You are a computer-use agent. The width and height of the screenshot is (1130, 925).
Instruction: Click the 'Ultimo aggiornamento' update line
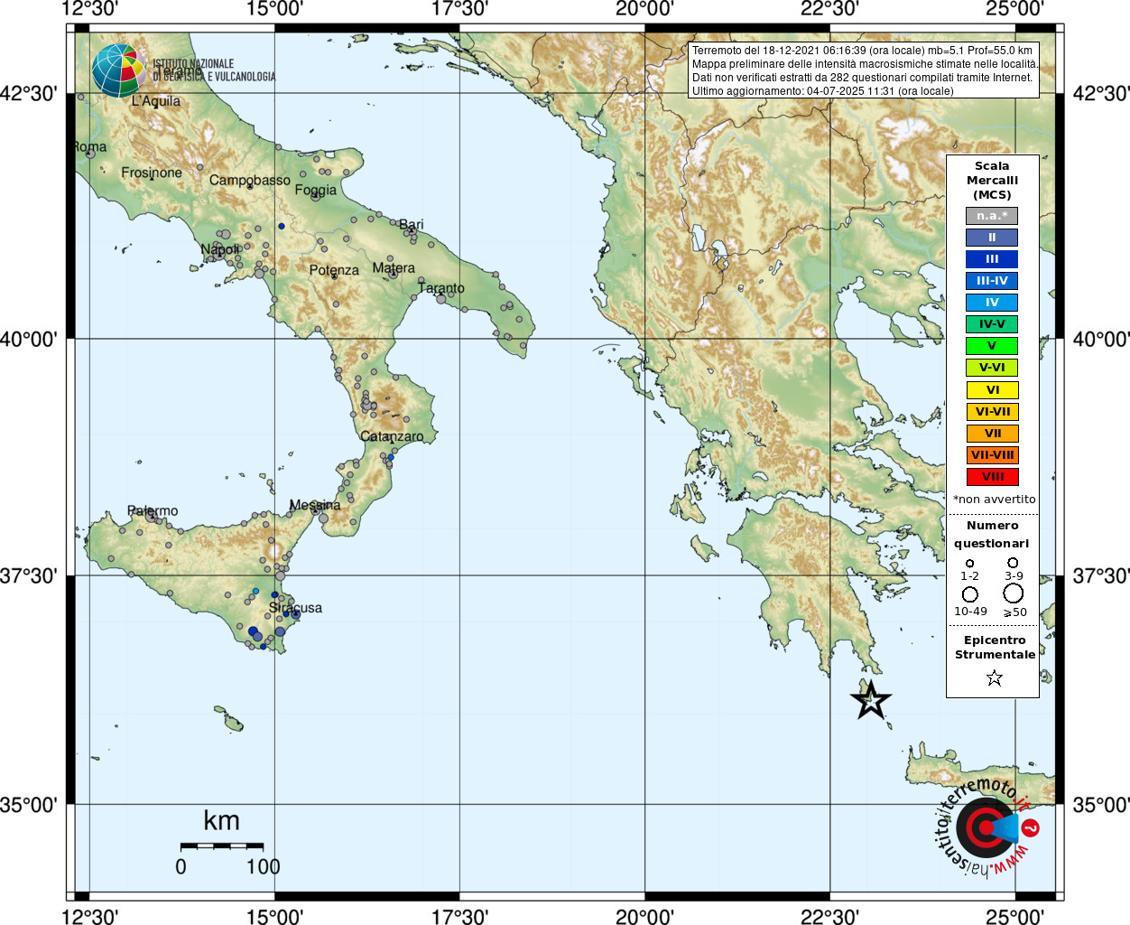(x=822, y=91)
